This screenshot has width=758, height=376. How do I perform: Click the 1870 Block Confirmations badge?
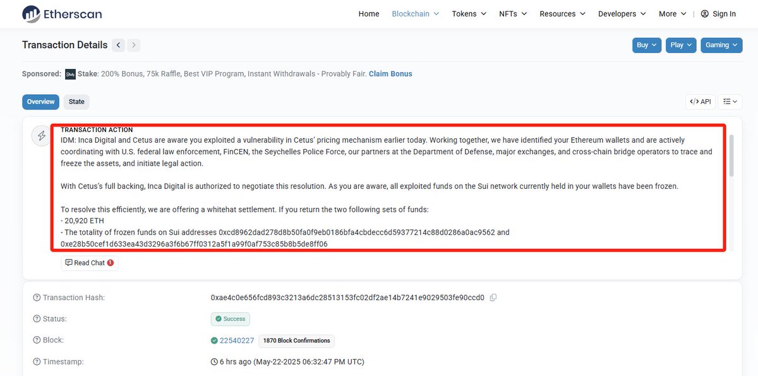point(296,341)
